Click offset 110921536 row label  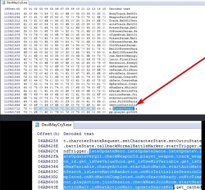[12, 70]
